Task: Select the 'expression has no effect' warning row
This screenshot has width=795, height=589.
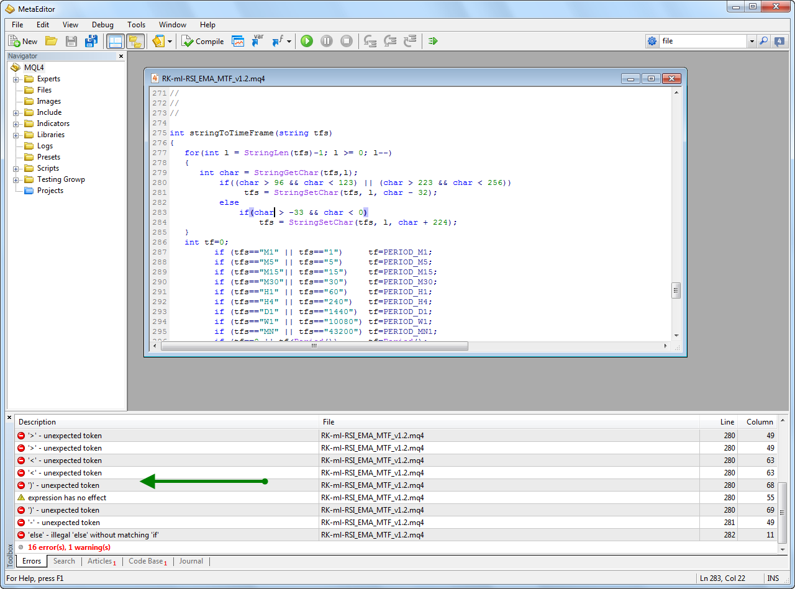Action: tap(396, 498)
